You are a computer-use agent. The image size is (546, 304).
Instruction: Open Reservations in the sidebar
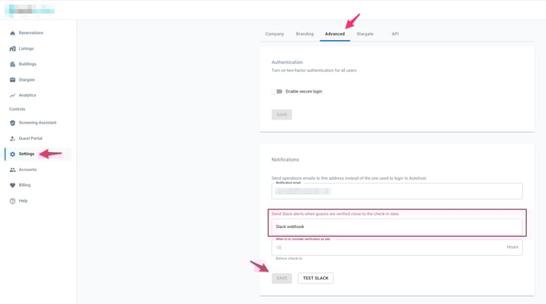pyautogui.click(x=31, y=33)
